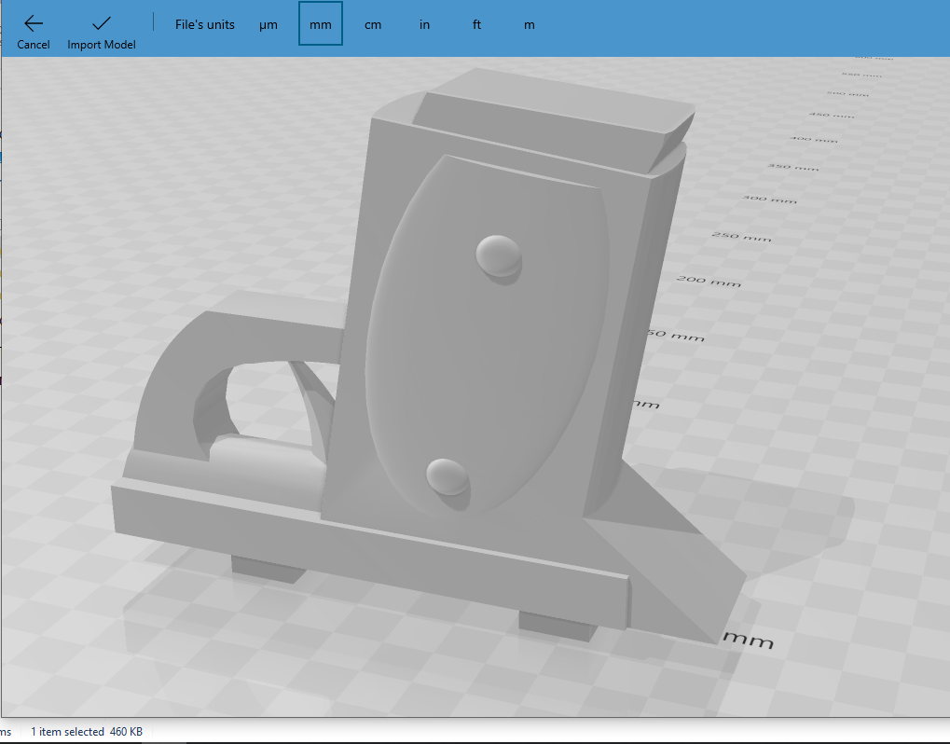
Task: Click the 460 KB file size label
Action: [124, 732]
